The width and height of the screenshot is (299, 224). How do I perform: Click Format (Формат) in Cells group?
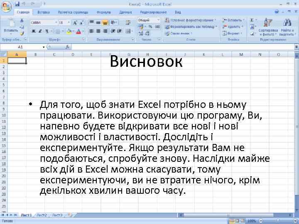pyautogui.click(x=232, y=34)
